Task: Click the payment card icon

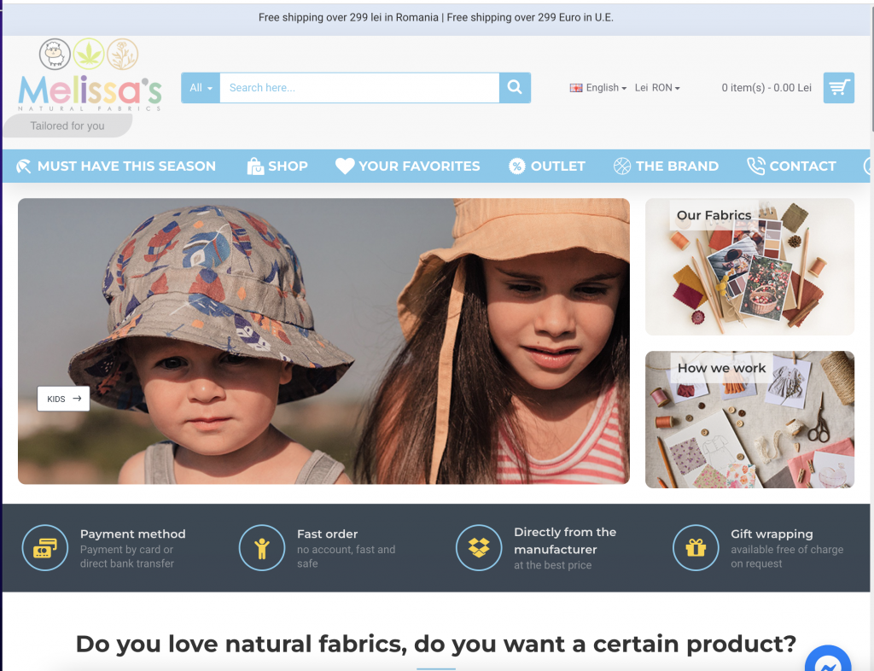Action: (45, 548)
